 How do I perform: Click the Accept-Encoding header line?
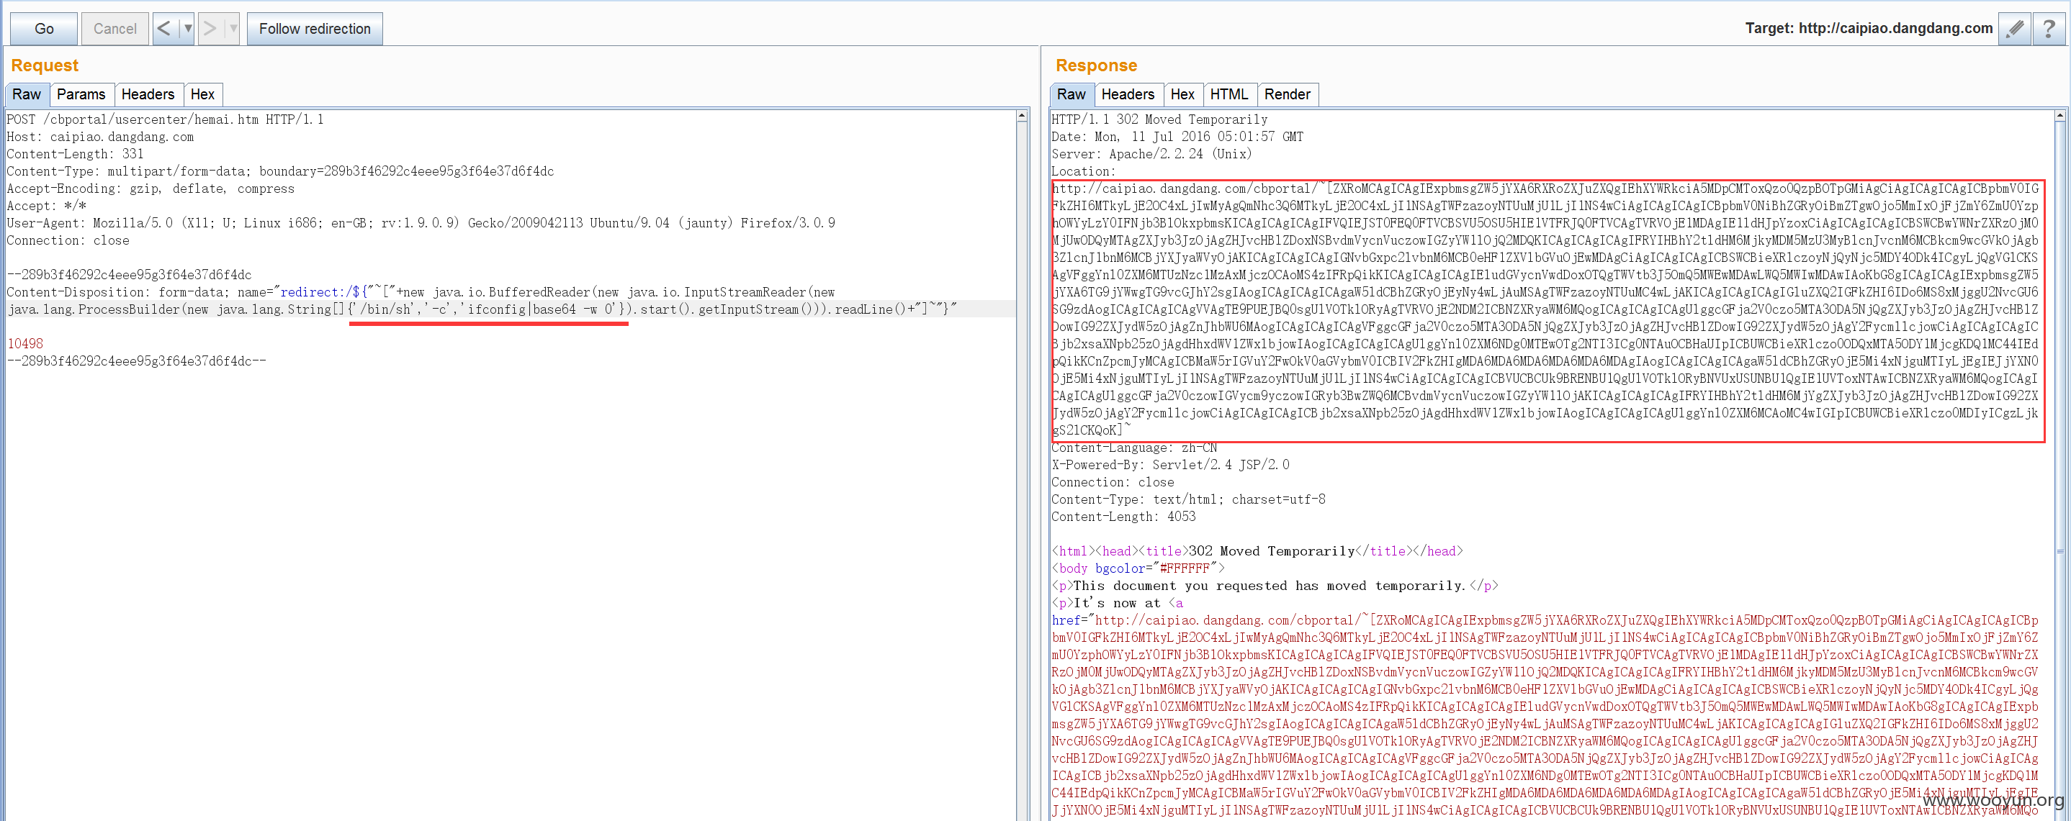[x=151, y=189]
